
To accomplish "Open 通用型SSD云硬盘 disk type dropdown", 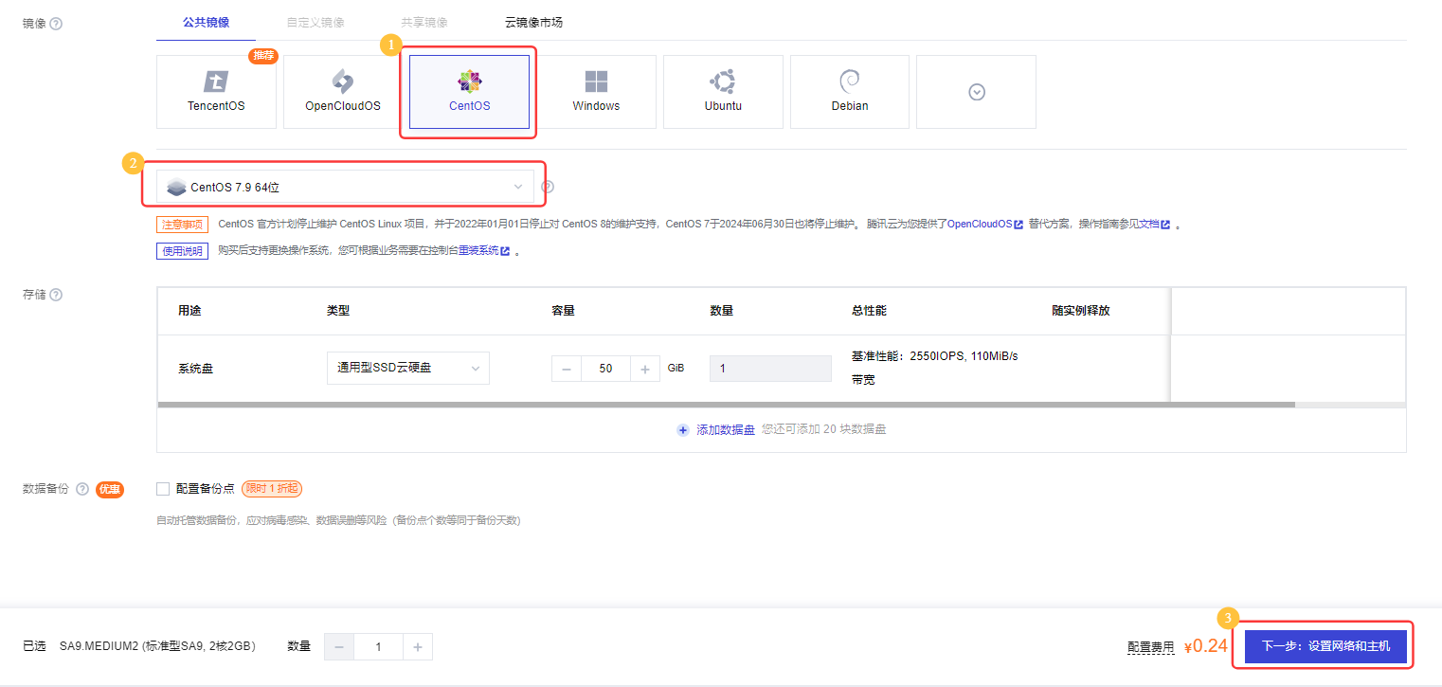I will pos(407,368).
